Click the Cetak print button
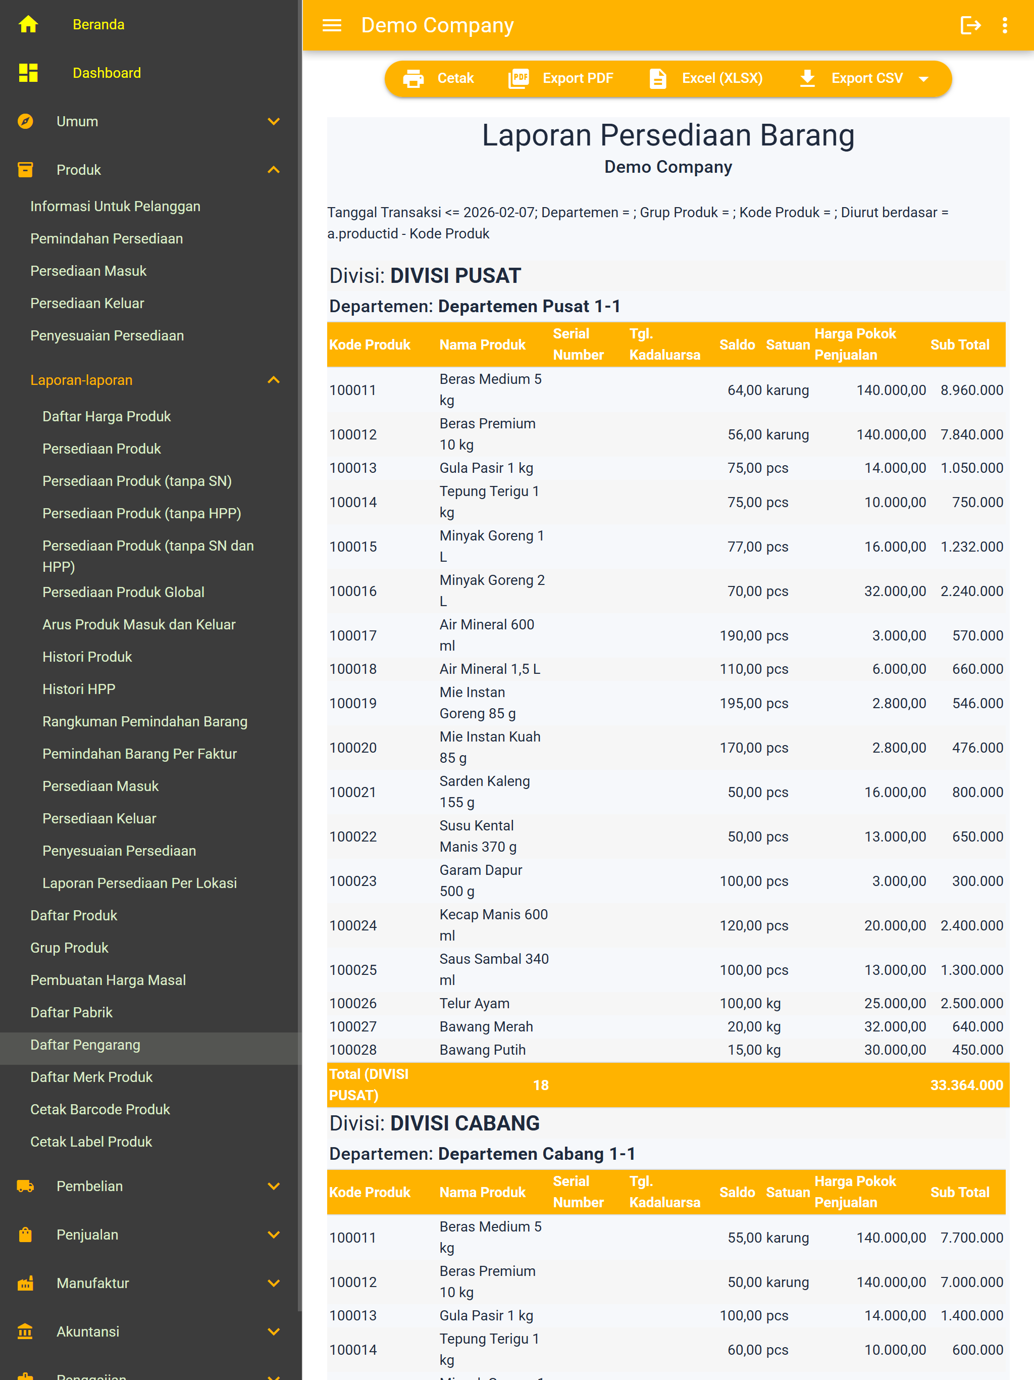This screenshot has height=1380, width=1034. (438, 79)
